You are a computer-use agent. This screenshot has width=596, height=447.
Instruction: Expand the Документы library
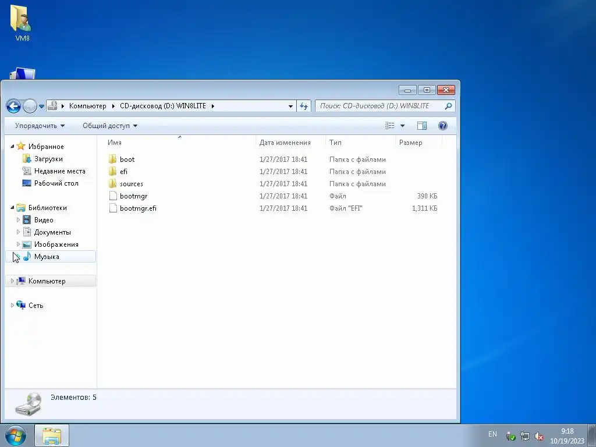(18, 232)
